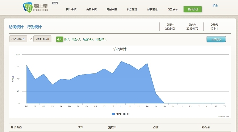This screenshot has height=132, width=238.
Task: Click the chart data point at hour 14
Action: tap(147, 63)
